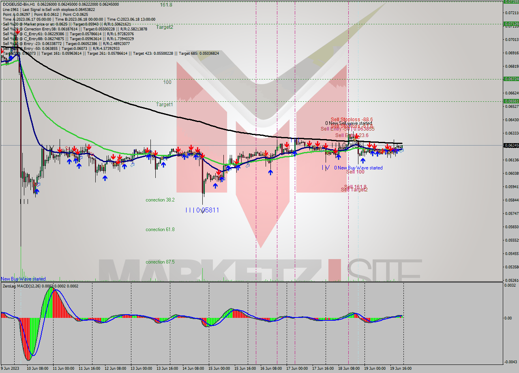This screenshot has width=519, height=373.
Task: Click the current price tag 0.06245
Action: tap(510, 145)
